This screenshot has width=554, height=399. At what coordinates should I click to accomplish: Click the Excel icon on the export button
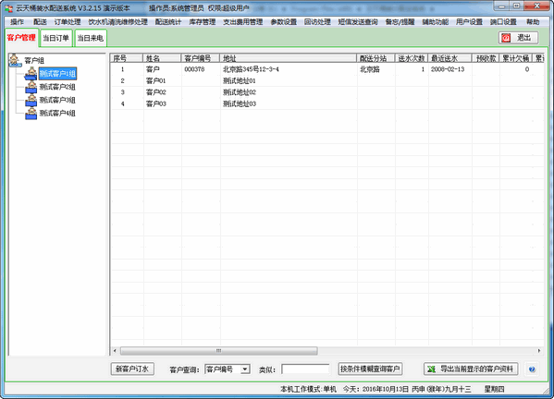click(x=431, y=369)
